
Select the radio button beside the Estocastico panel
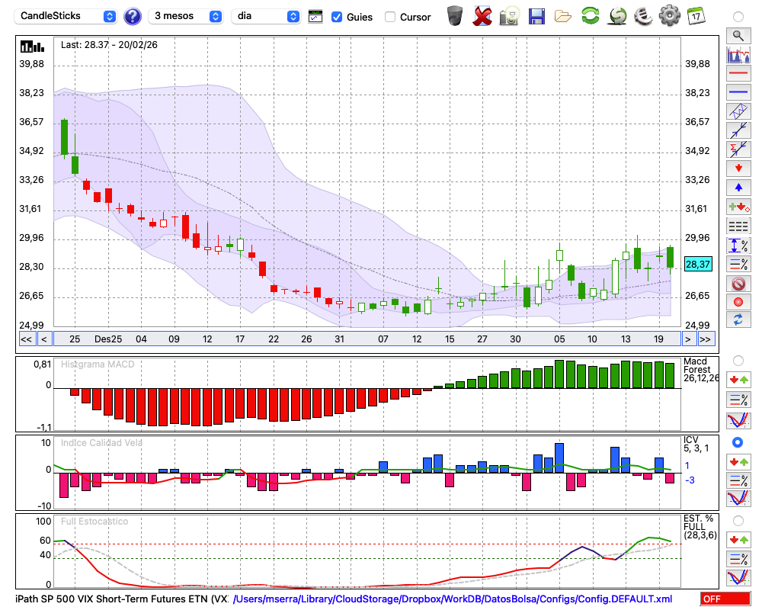(738, 520)
